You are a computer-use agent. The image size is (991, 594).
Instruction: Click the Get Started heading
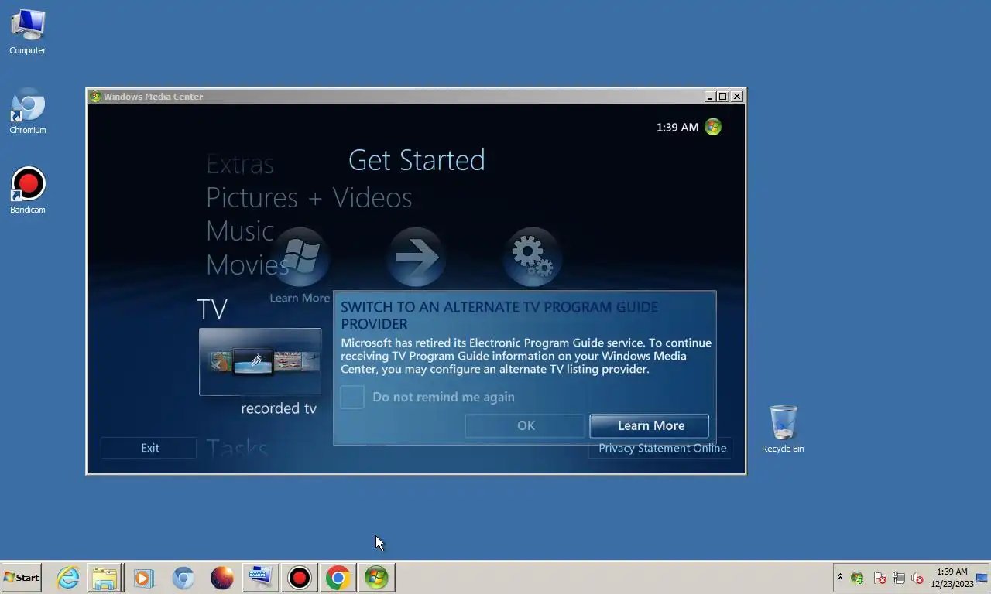(x=417, y=160)
